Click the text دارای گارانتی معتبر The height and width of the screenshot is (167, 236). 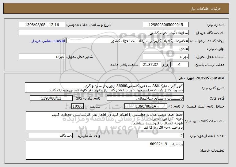pos(167,119)
